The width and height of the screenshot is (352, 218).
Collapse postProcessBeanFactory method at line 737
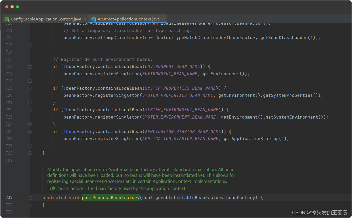pyautogui.click(x=30, y=198)
